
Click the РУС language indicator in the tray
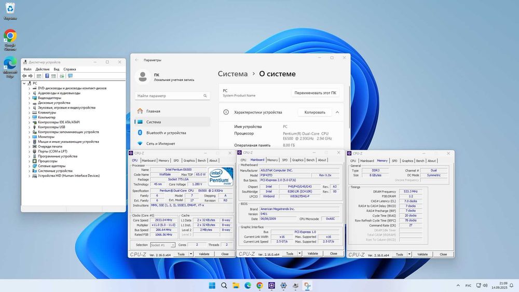click(x=468, y=285)
